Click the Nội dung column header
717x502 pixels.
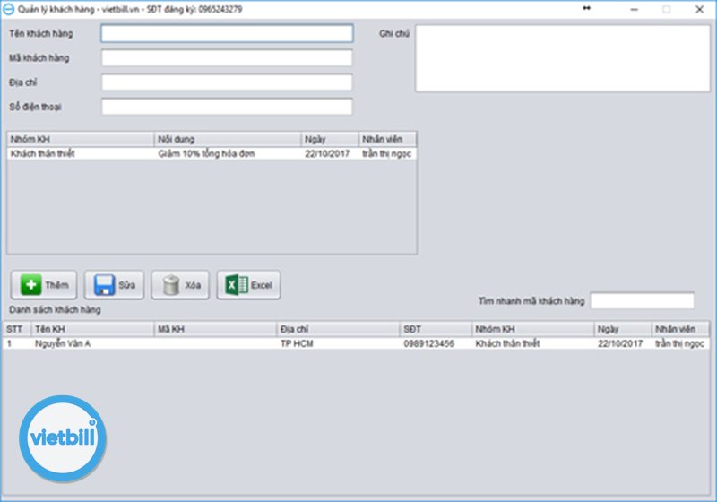(228, 140)
